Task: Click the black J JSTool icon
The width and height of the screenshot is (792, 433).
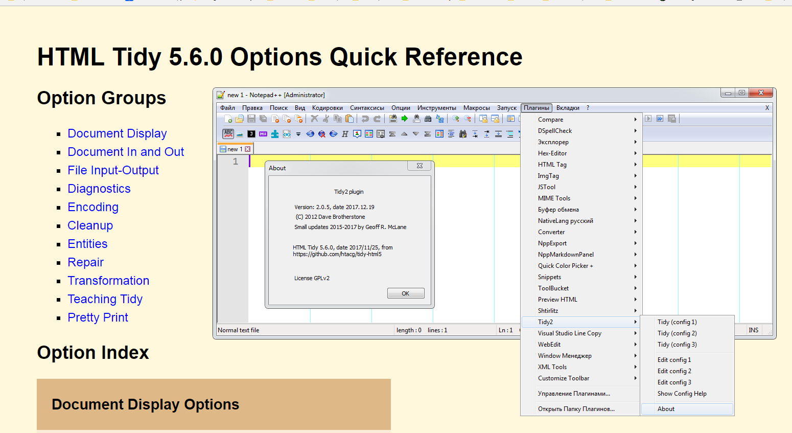Action: click(x=251, y=134)
